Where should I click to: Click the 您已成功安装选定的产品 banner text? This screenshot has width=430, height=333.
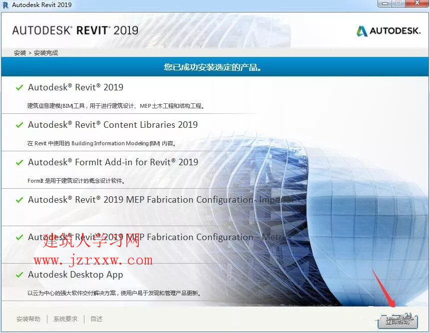coord(212,67)
